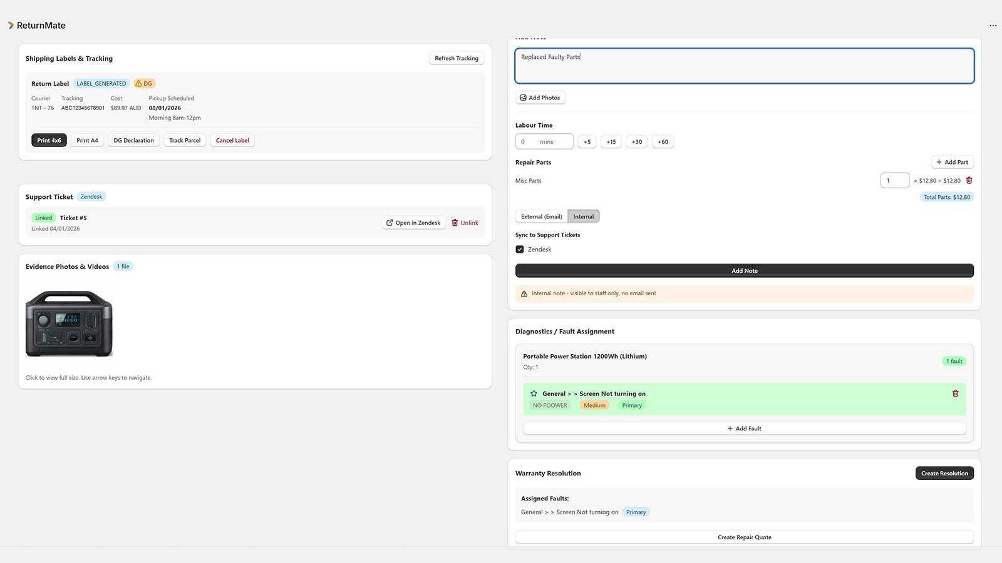The image size is (1002, 563).
Task: Open the power station evidence photo
Action: pyautogui.click(x=69, y=323)
